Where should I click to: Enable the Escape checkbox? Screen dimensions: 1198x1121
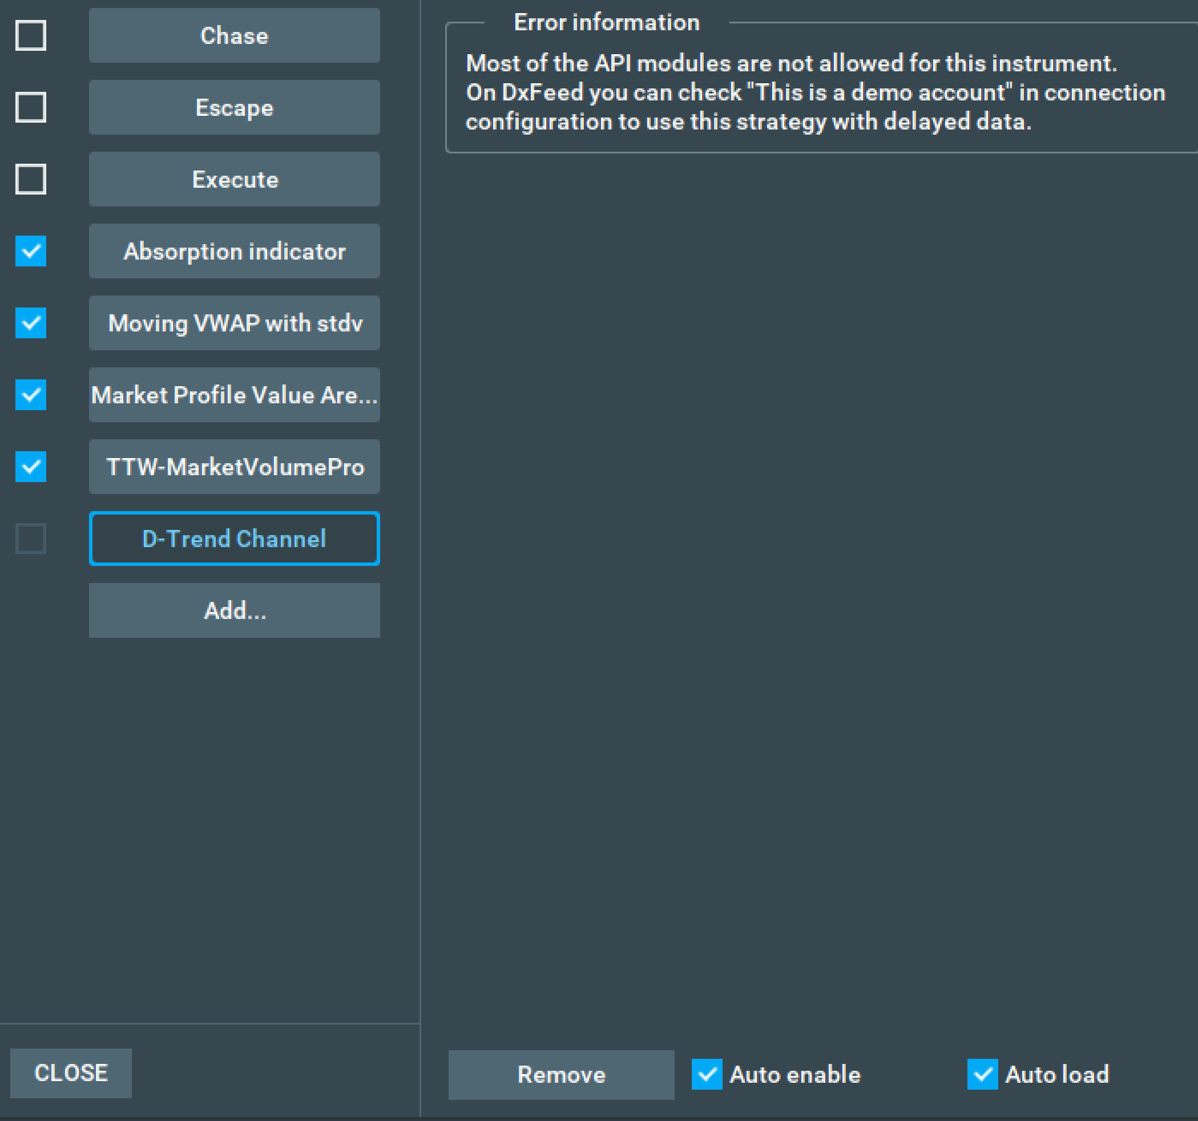(31, 107)
